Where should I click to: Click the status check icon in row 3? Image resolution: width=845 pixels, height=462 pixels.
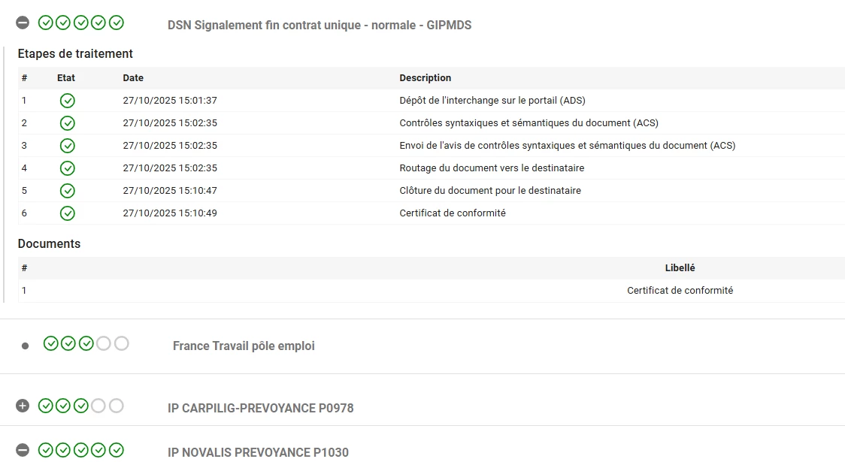tap(68, 146)
